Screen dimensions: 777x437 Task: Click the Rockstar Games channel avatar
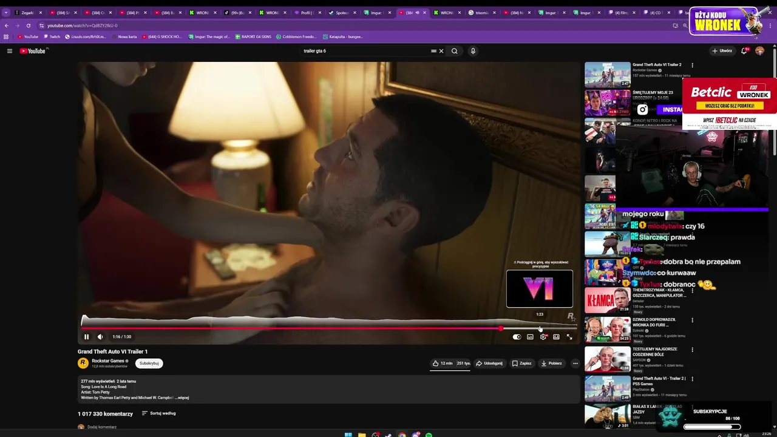[x=83, y=364]
